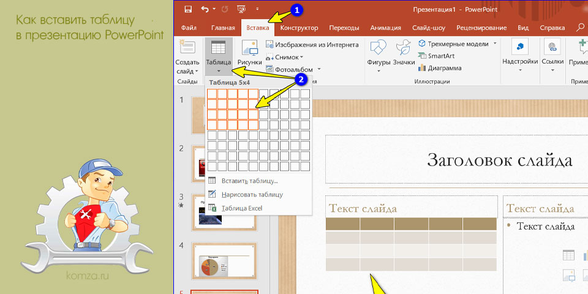Image resolution: width=588 pixels, height=294 pixels.
Task: Click insert table icon in right placeholder
Action: pyautogui.click(x=568, y=256)
